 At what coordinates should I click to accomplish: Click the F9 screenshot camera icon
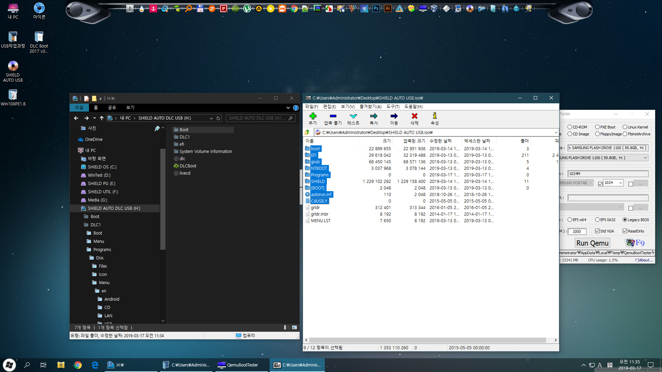pos(635,242)
